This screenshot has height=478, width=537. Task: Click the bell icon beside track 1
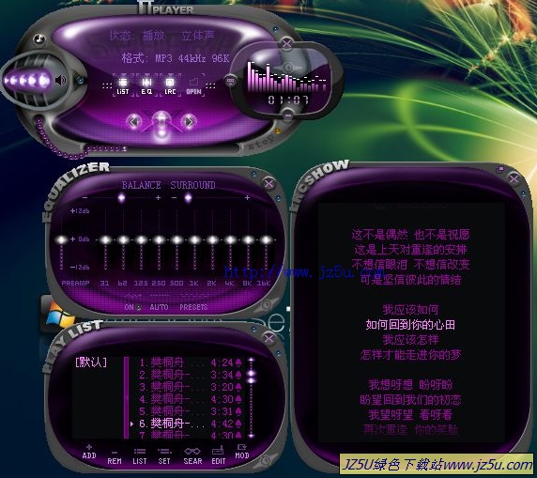tap(238, 362)
